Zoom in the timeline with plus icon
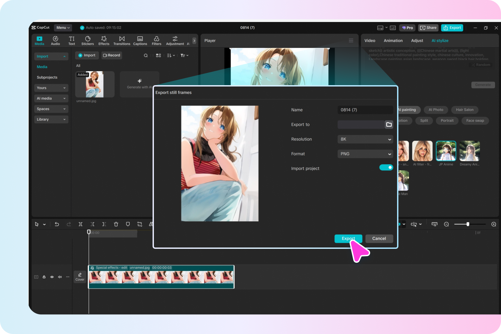501x334 pixels. tap(494, 224)
